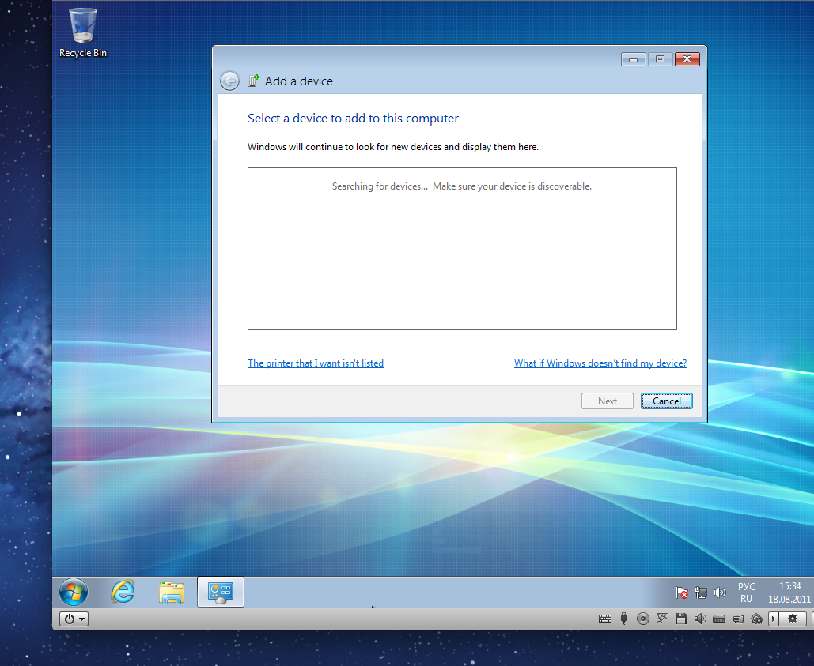Screen dimensions: 814x666
Task: Open the VM power button dropdown
Action: click(74, 619)
